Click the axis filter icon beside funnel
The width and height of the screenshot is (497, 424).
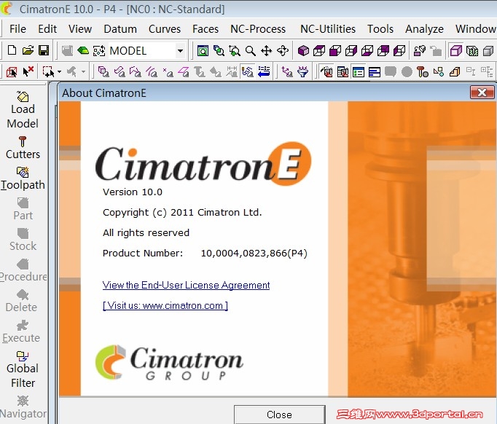click(287, 72)
